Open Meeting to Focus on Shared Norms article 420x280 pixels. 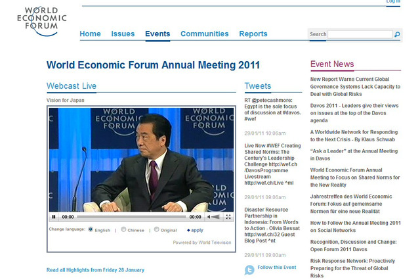click(x=355, y=177)
